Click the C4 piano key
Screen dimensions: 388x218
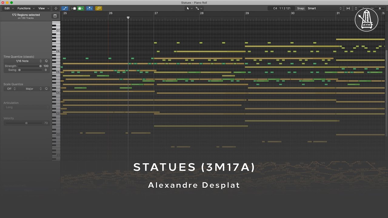pyautogui.click(x=56, y=93)
